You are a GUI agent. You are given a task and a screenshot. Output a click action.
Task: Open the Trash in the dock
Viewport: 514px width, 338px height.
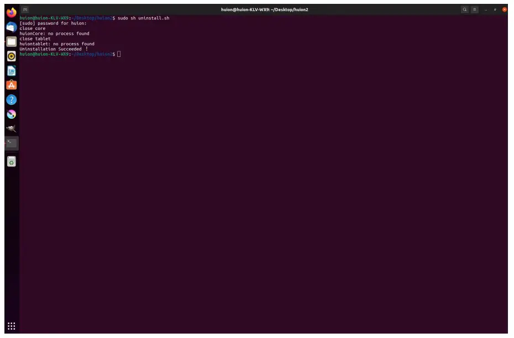tap(12, 161)
